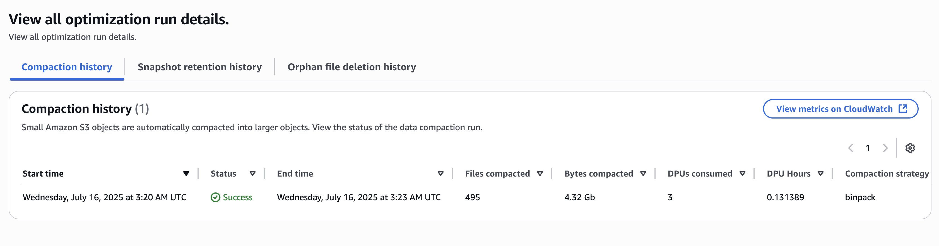The width and height of the screenshot is (939, 246).
Task: Click View metrics on CloudWatch button
Action: pos(834,109)
